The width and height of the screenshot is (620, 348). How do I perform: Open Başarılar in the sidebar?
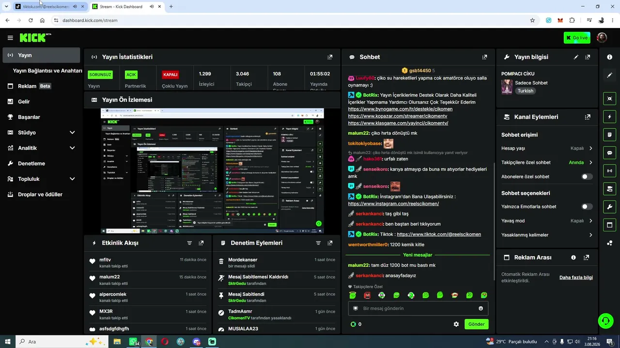tap(41, 117)
